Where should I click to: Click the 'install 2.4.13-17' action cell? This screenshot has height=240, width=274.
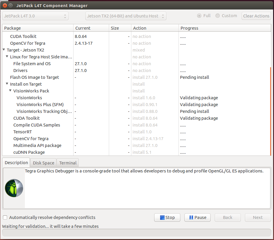[148, 138]
